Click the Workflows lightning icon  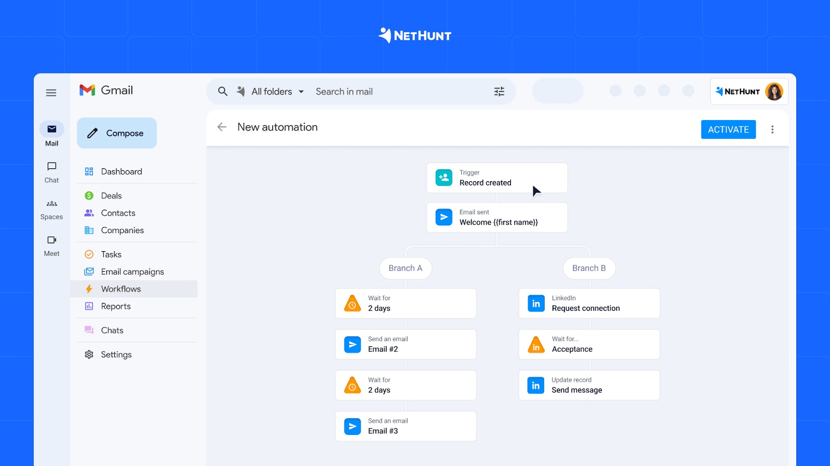[x=89, y=289]
